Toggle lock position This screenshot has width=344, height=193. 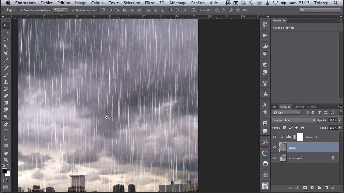(296, 128)
